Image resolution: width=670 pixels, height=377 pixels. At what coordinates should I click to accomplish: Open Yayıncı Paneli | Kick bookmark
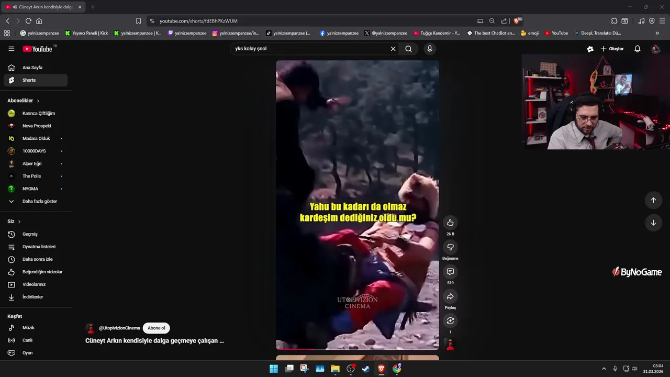click(x=86, y=33)
